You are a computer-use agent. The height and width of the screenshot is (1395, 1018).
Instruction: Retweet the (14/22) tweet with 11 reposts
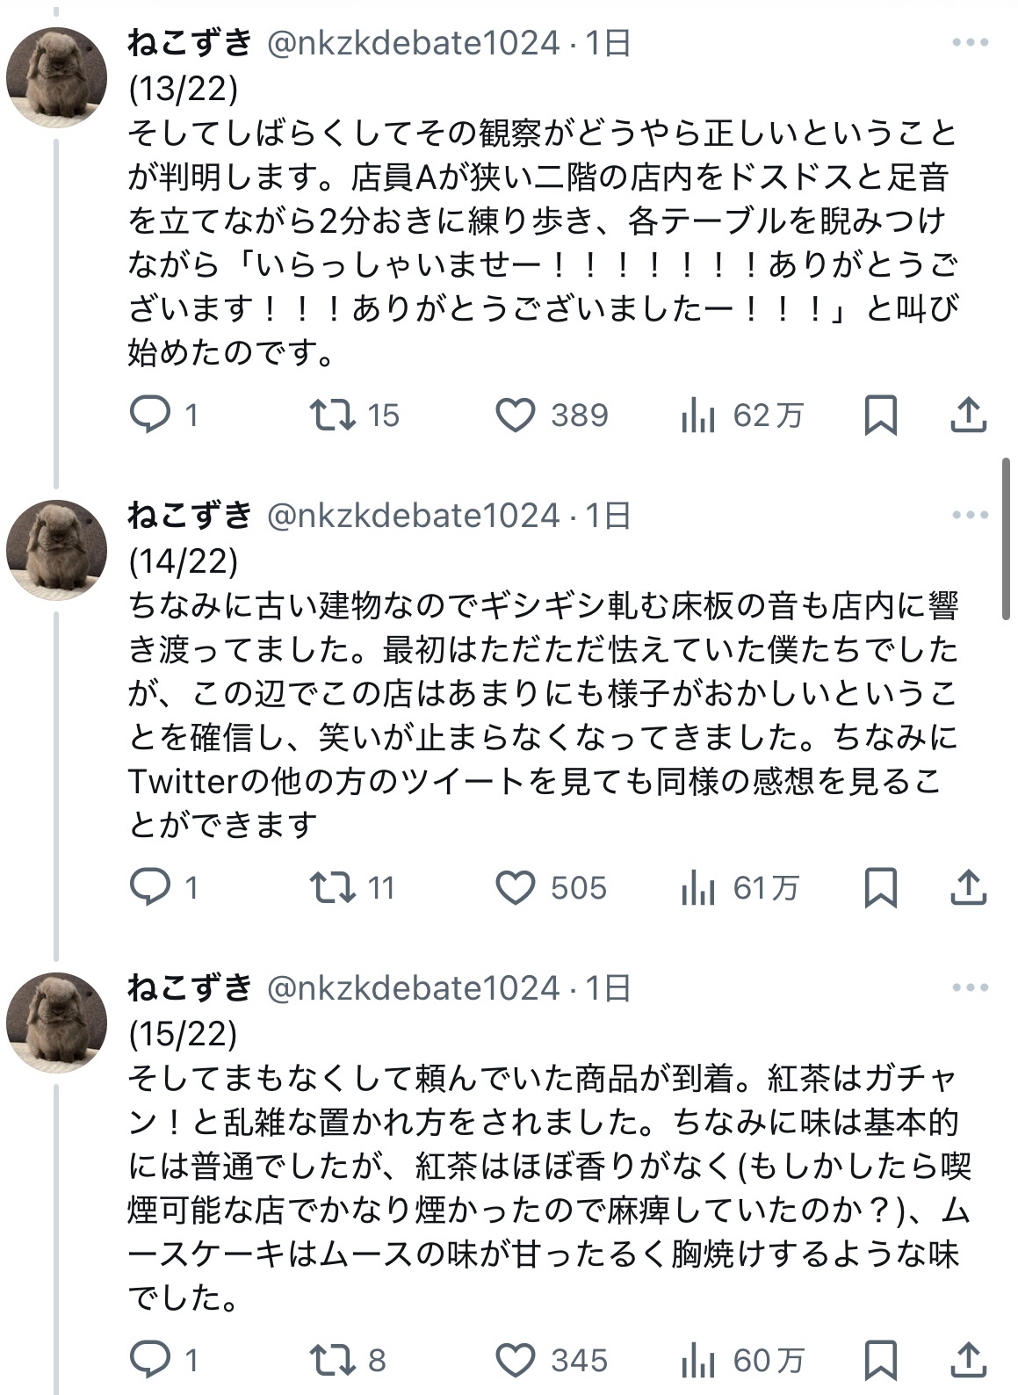[x=335, y=888]
